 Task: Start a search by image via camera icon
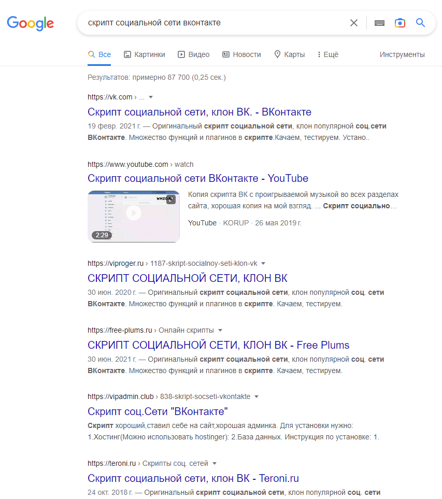pos(400,23)
